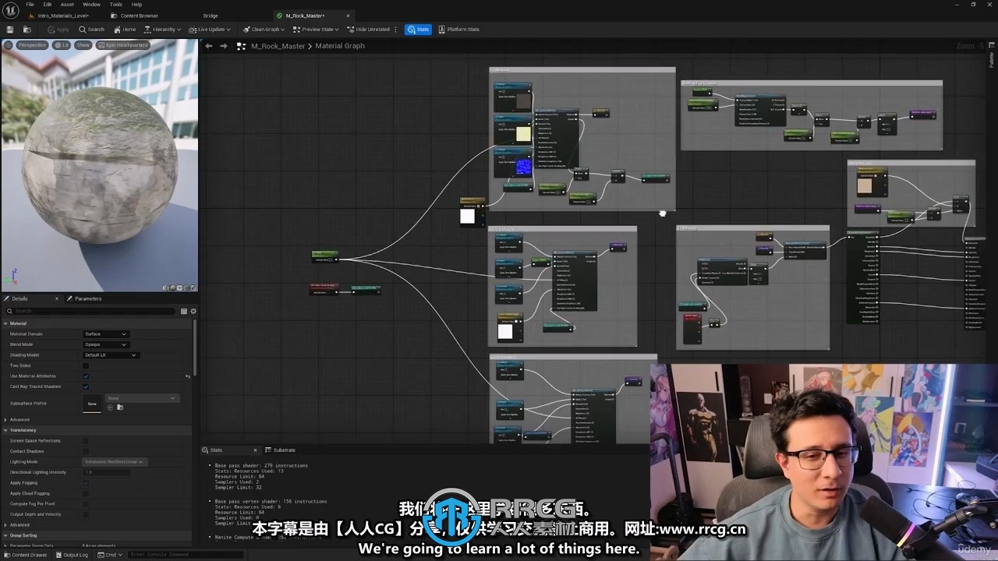Open Hide Unrelated options menu dots
Screen dimensions: 998x561
pyautogui.click(x=397, y=30)
